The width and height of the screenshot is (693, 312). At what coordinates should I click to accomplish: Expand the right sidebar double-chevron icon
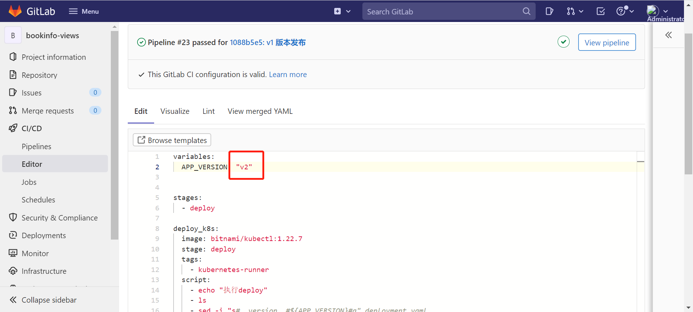click(668, 35)
